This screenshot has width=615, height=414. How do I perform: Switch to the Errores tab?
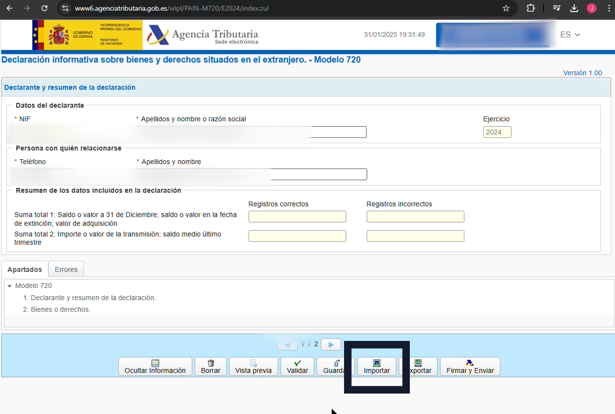pos(66,269)
